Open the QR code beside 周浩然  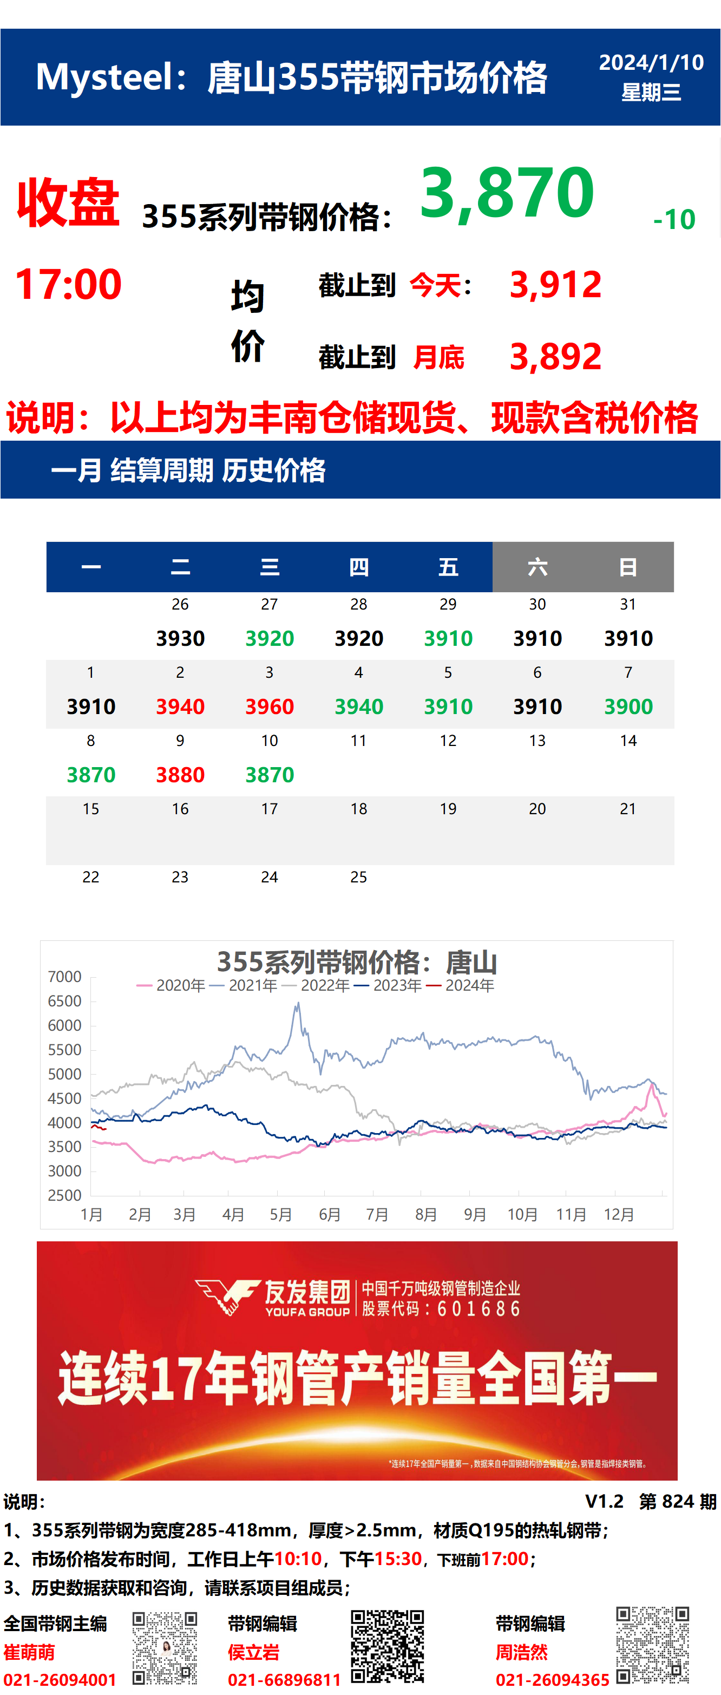[652, 1644]
